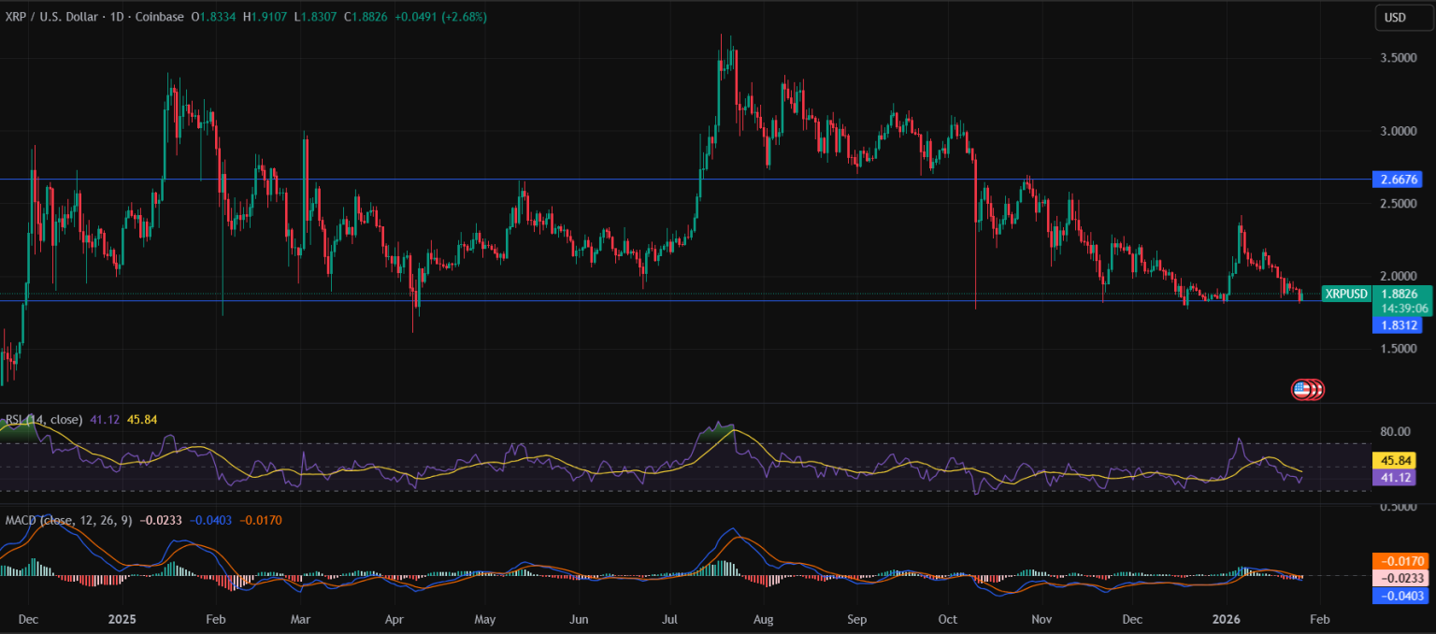Viewport: 1436px width, 634px height.
Task: Click the 14:39:06 bar countdown timer
Action: coord(1402,308)
